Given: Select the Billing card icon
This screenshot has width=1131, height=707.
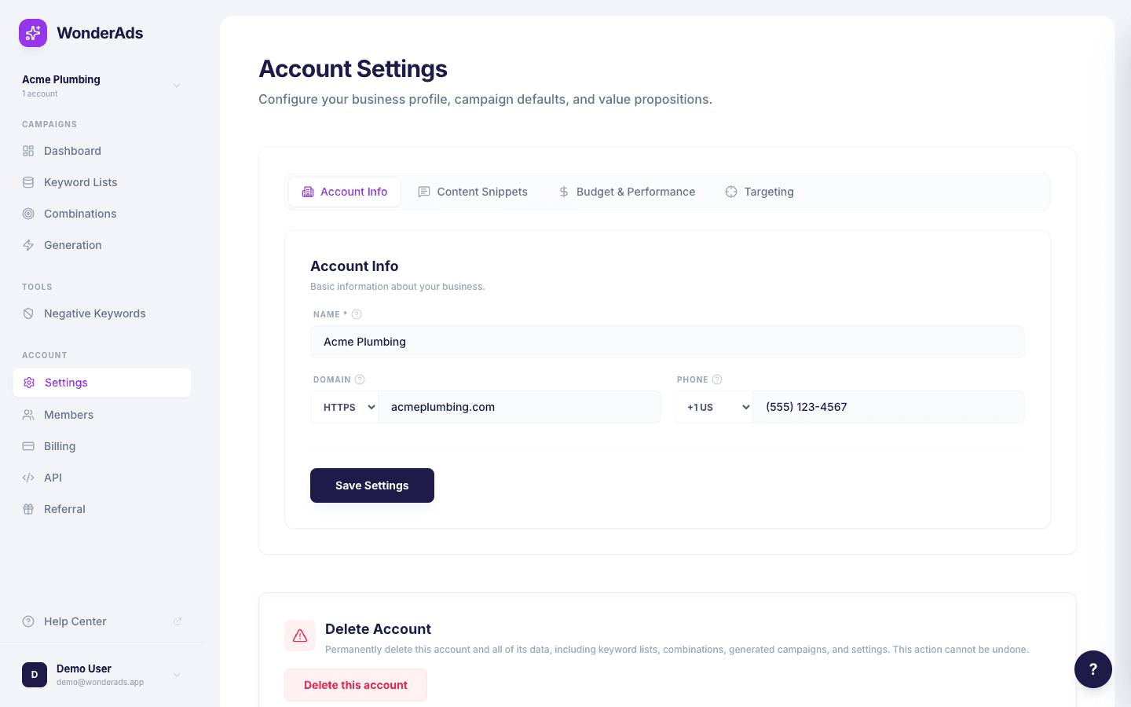Looking at the screenshot, I should pyautogui.click(x=28, y=445).
